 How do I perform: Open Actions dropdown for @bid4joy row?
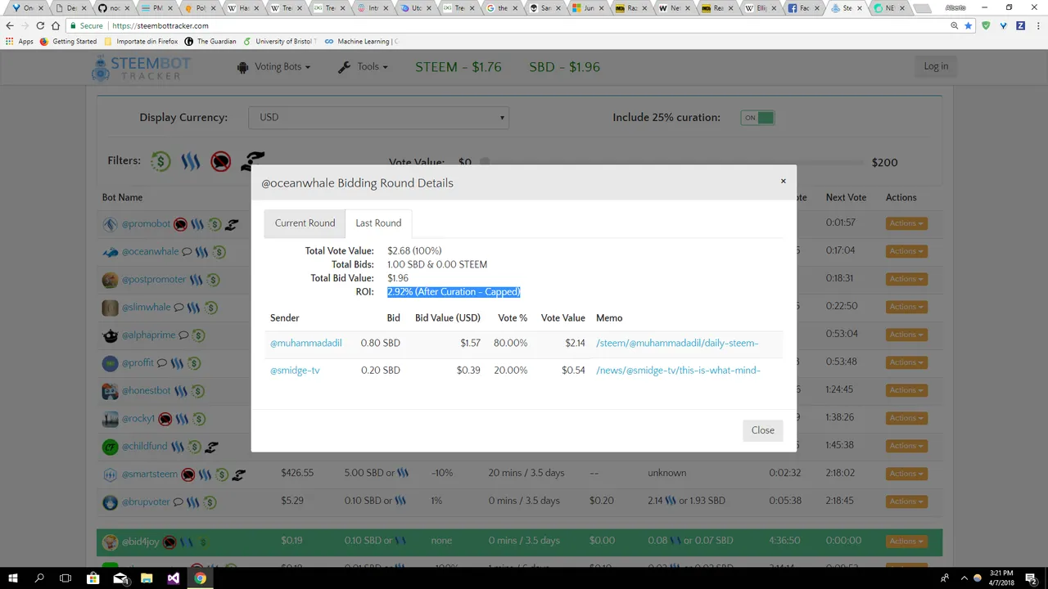point(906,541)
